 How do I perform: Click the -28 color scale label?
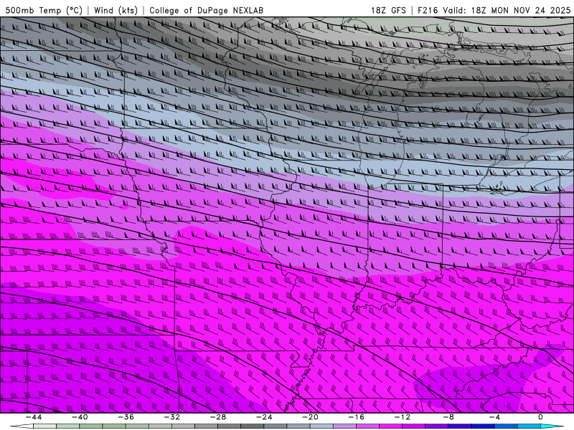click(218, 417)
